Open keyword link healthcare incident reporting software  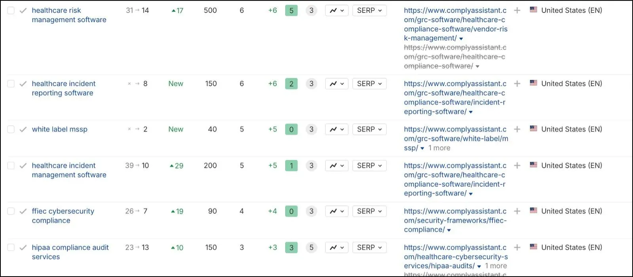point(64,88)
